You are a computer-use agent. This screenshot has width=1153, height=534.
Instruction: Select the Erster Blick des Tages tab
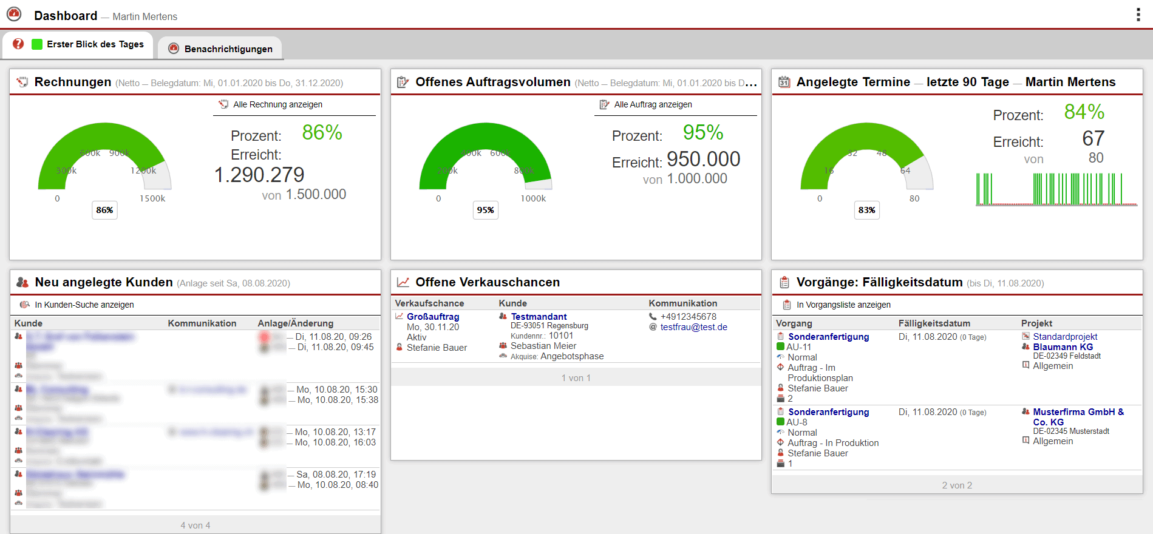[95, 44]
